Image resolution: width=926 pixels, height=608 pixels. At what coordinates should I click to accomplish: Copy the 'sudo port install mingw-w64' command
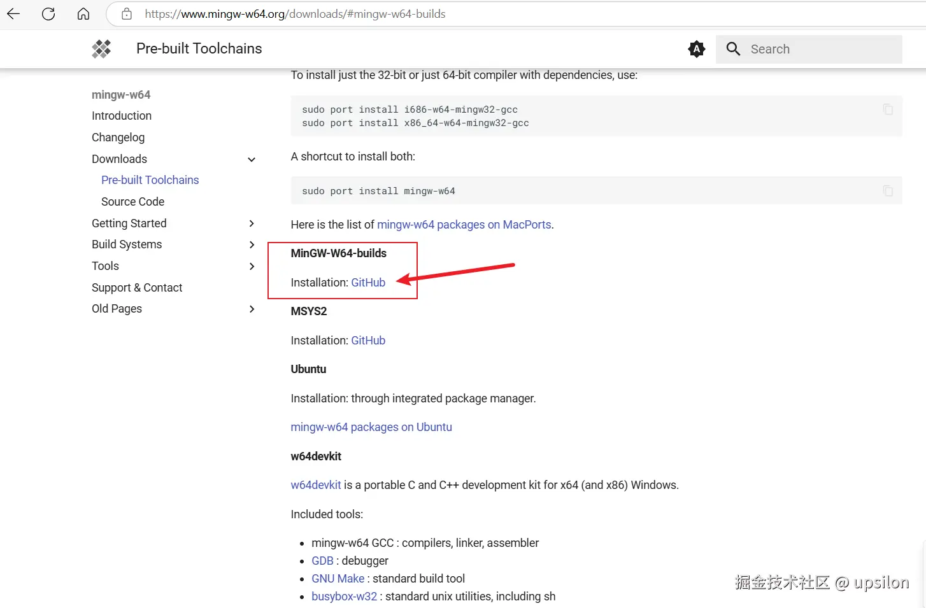[888, 191]
